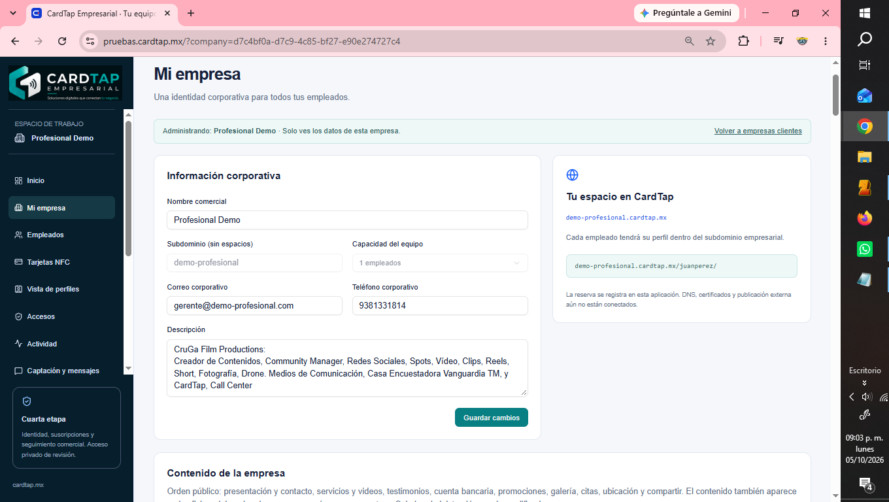The width and height of the screenshot is (889, 502).
Task: Click the globe icon above Tu espacio
Action: [x=572, y=175]
